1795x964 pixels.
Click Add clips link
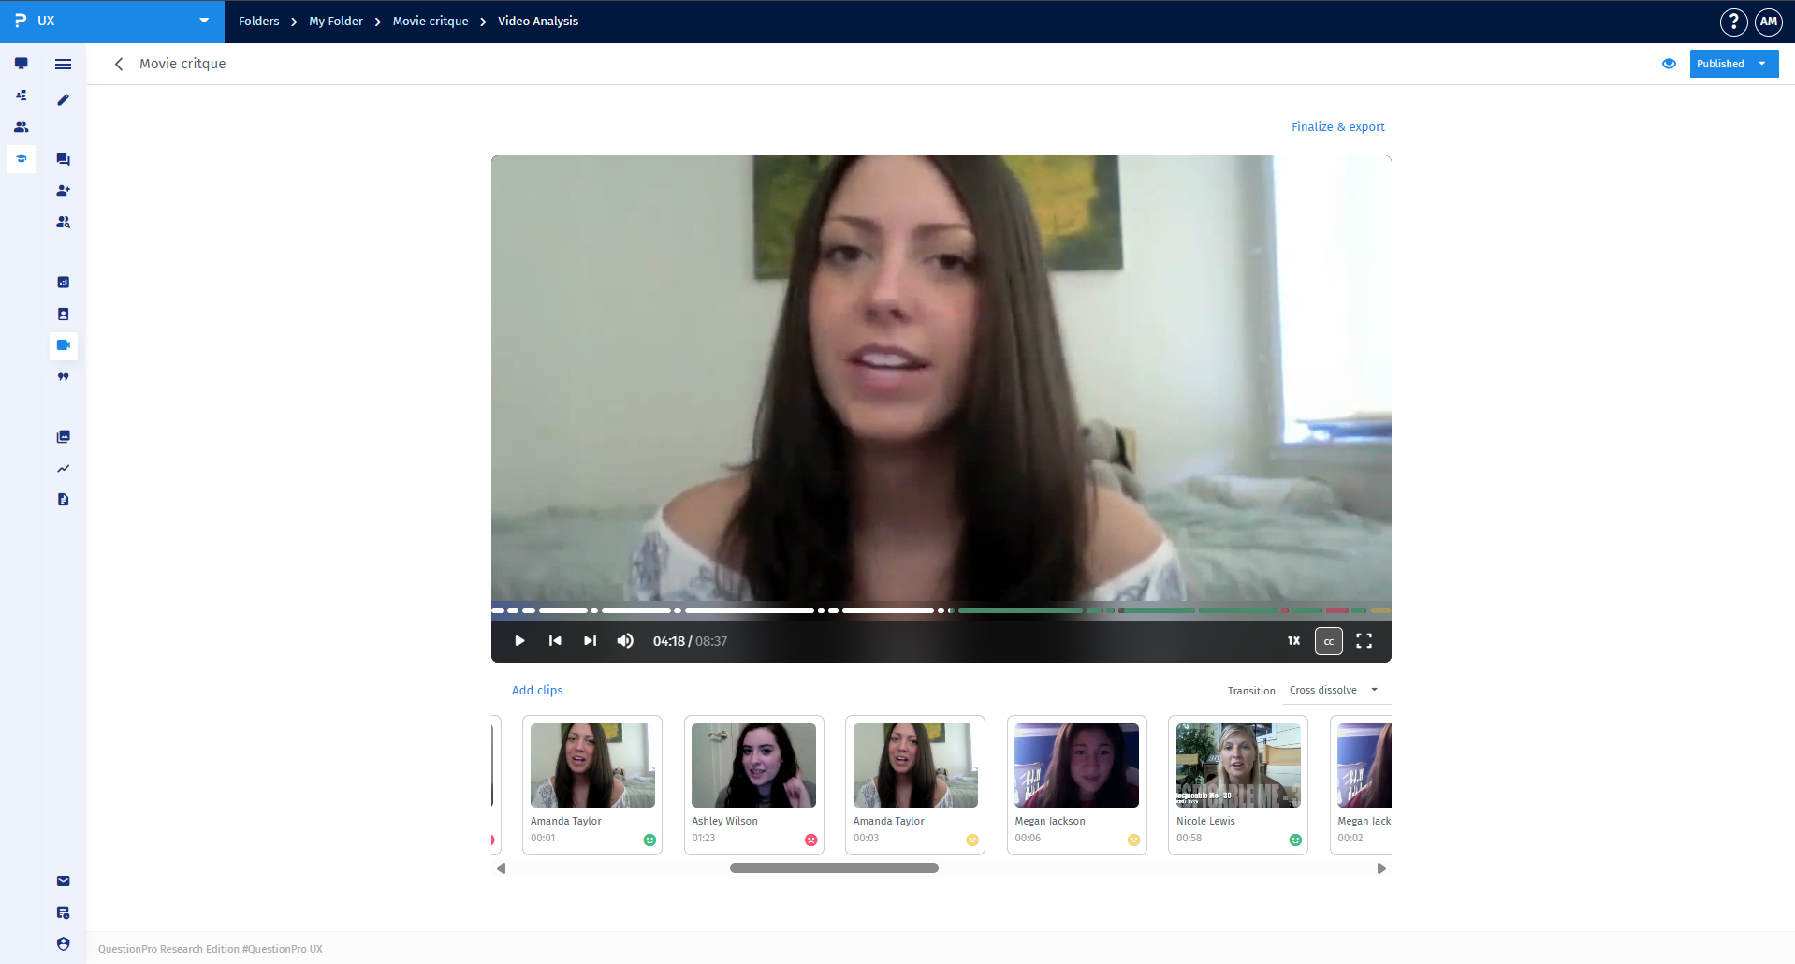537,691
